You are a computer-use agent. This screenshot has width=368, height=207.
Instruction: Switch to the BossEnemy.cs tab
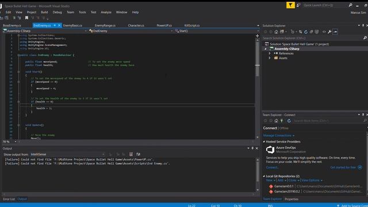pyautogui.click(x=12, y=25)
